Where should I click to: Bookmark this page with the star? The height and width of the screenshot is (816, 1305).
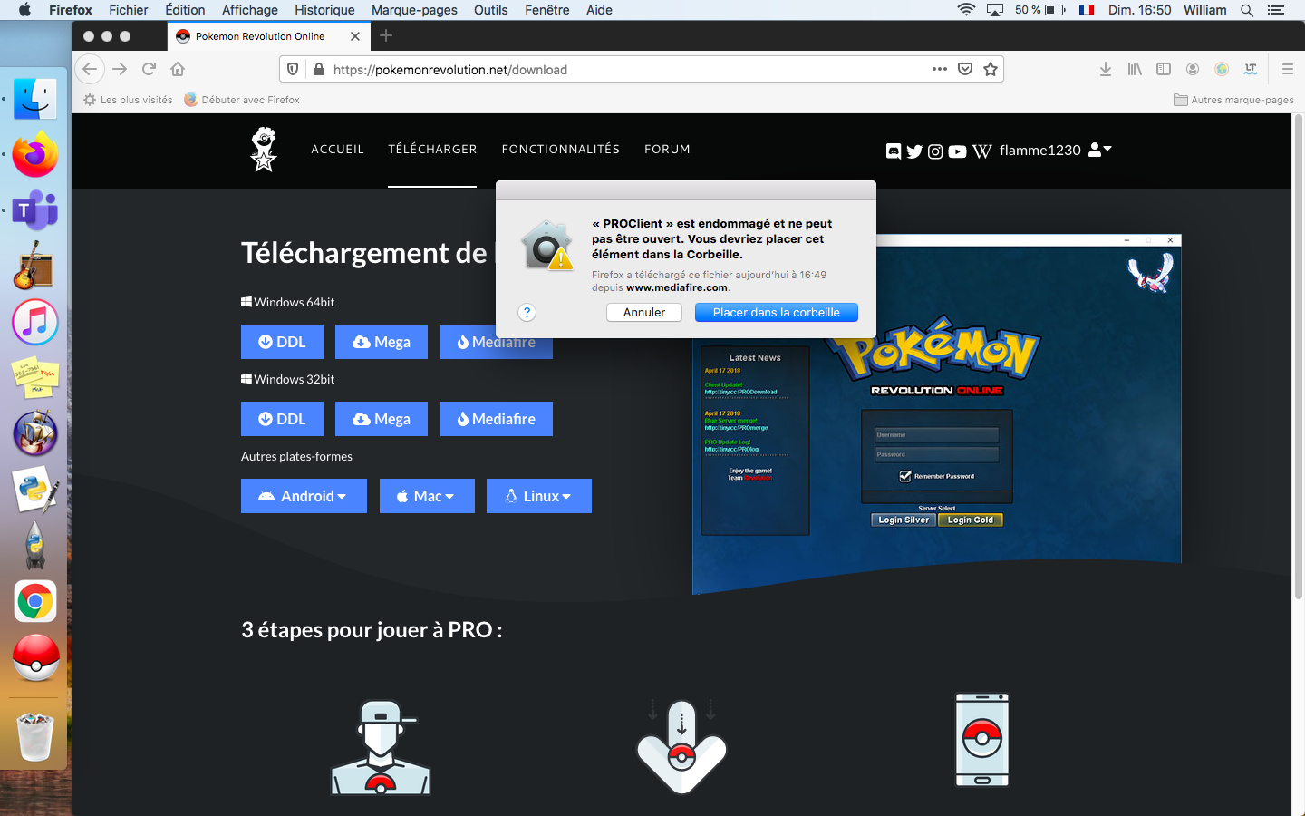(x=991, y=69)
